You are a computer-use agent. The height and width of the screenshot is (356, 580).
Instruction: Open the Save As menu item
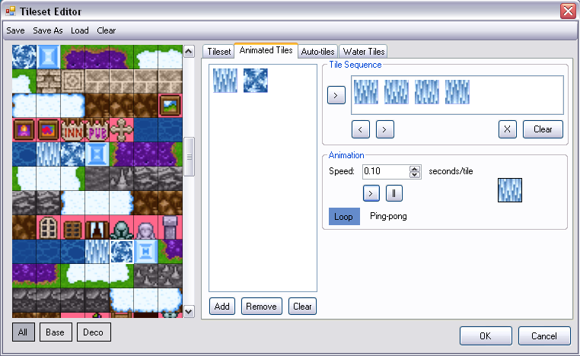pyautogui.click(x=48, y=30)
